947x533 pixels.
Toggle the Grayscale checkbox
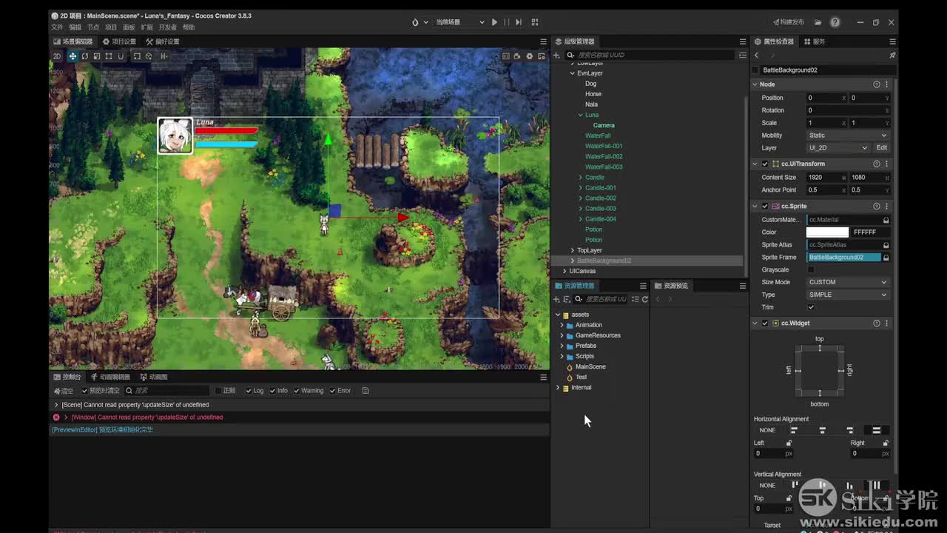(811, 270)
